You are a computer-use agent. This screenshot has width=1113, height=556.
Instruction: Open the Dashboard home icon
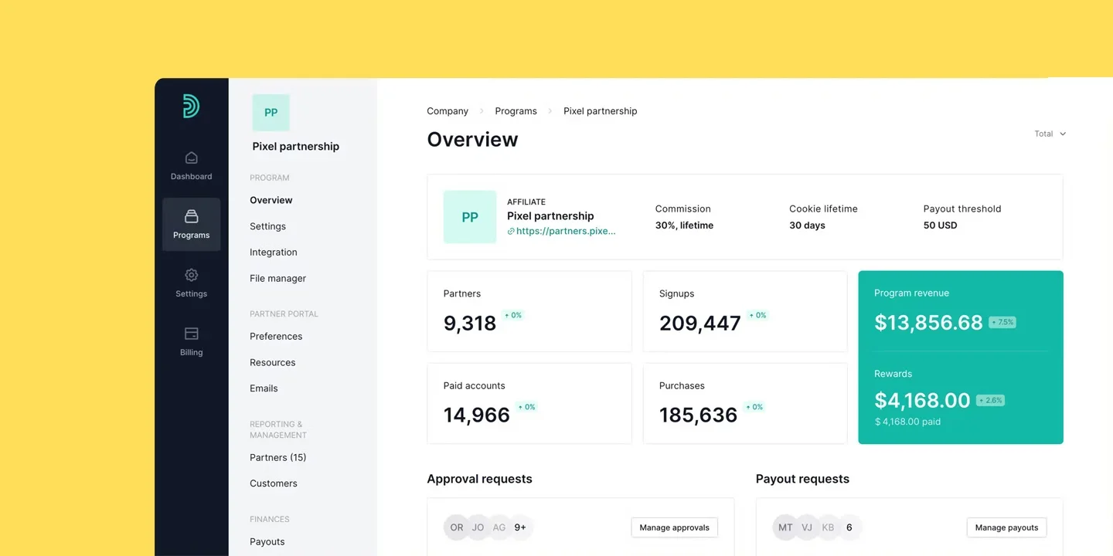point(191,158)
